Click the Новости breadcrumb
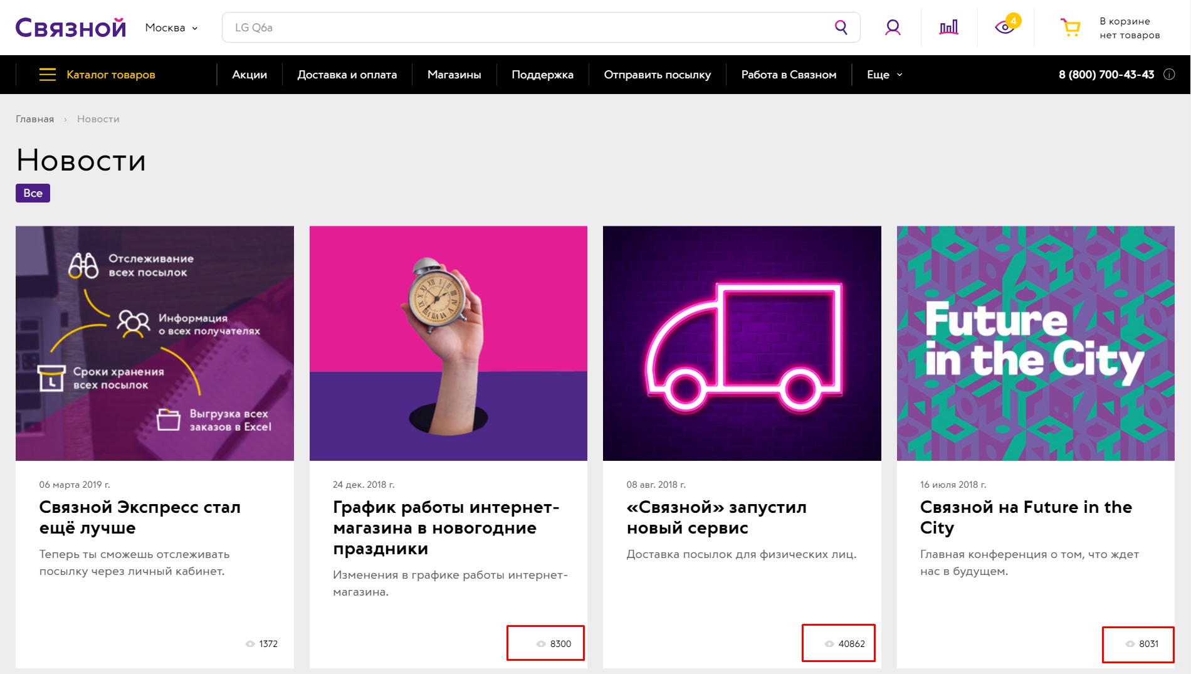1191x674 pixels. coord(98,119)
